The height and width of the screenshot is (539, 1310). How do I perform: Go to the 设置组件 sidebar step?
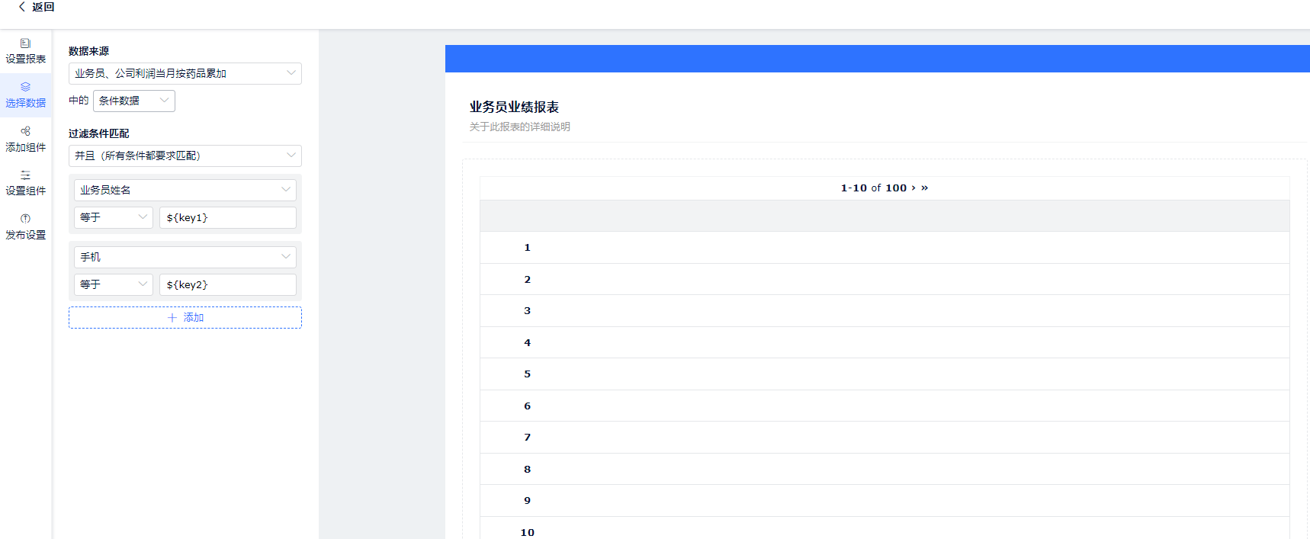click(x=25, y=183)
